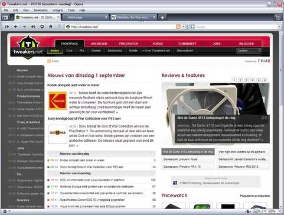Screen dimensions: 284x215
Task: Close the Tweakers.net tab
Action: coord(58,17)
